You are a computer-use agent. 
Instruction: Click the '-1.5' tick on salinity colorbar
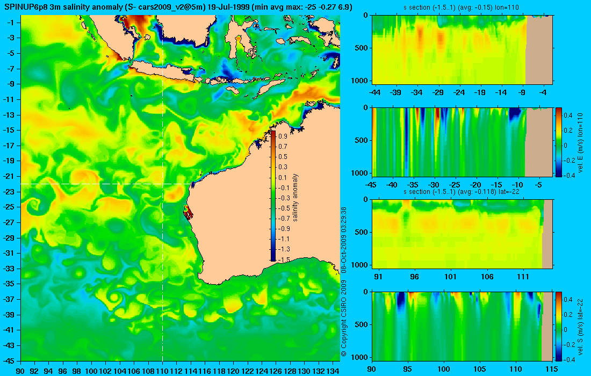pos(284,259)
